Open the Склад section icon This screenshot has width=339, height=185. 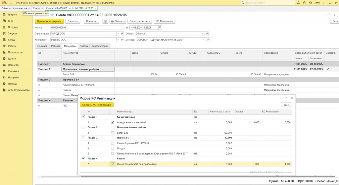(4, 40)
